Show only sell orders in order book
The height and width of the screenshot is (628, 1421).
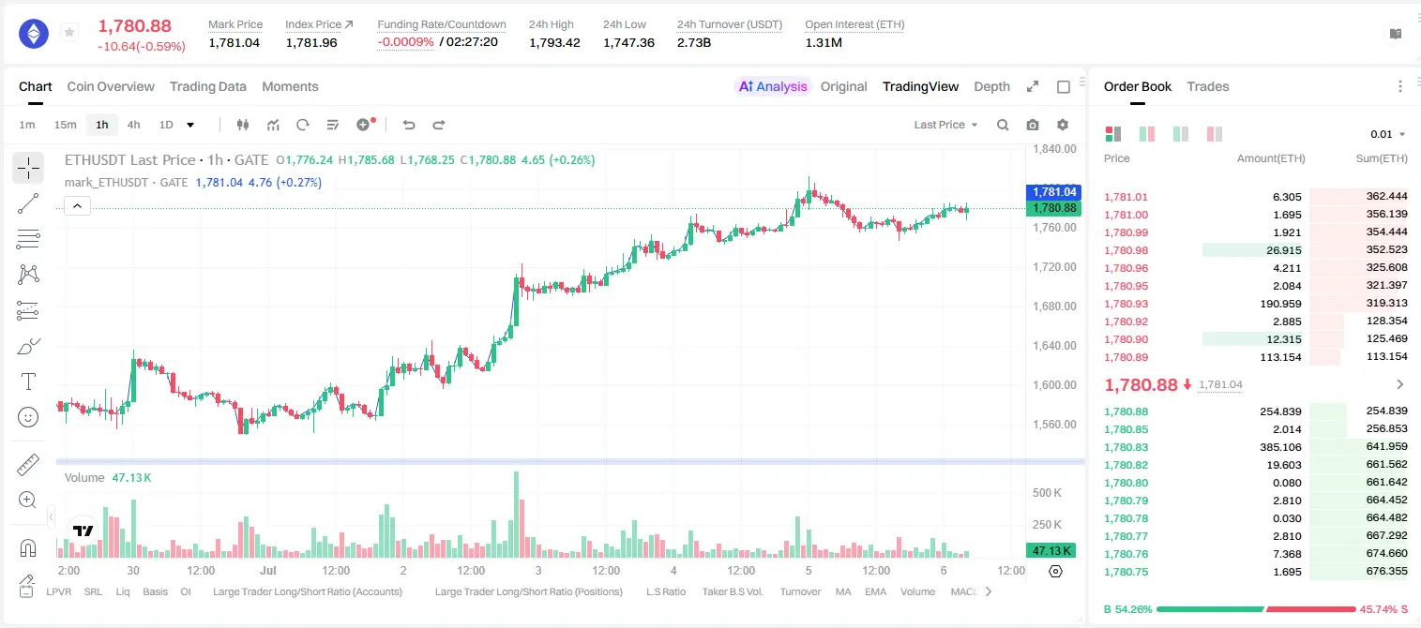(x=1214, y=134)
